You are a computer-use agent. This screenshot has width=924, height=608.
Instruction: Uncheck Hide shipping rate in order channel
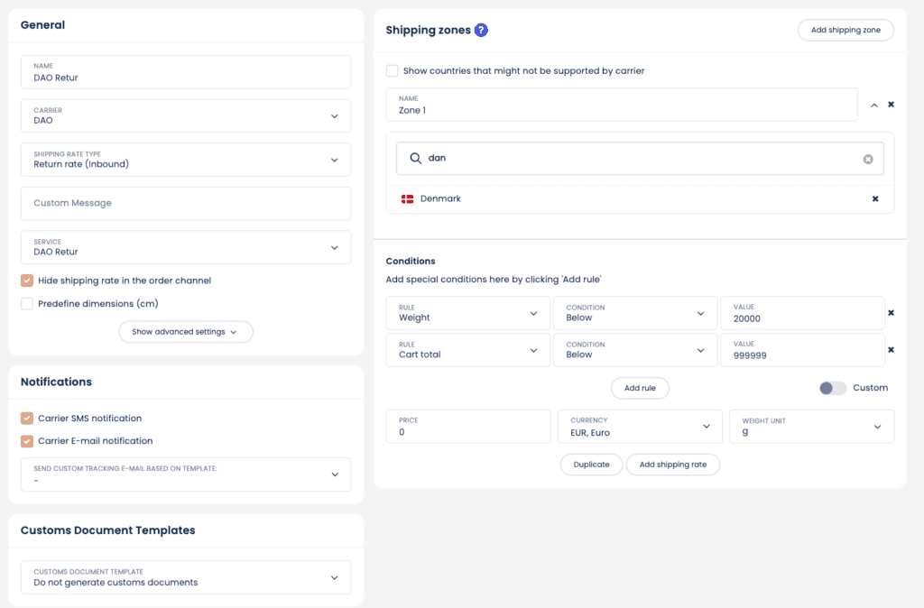click(27, 281)
